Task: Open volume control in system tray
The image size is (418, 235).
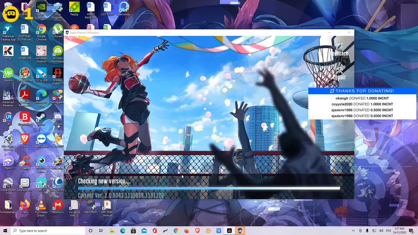Action: (381, 231)
